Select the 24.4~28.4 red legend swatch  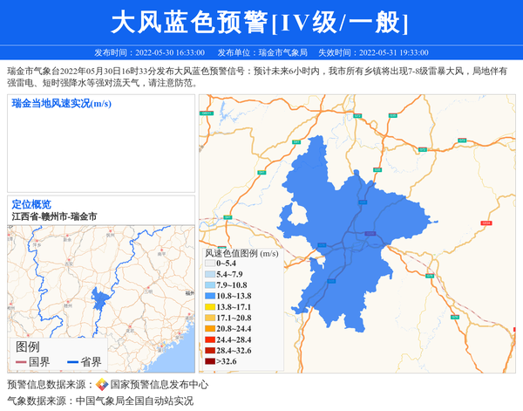click(210, 339)
